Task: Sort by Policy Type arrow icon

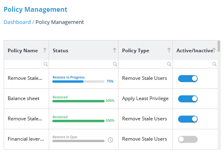Action: [x=169, y=50]
